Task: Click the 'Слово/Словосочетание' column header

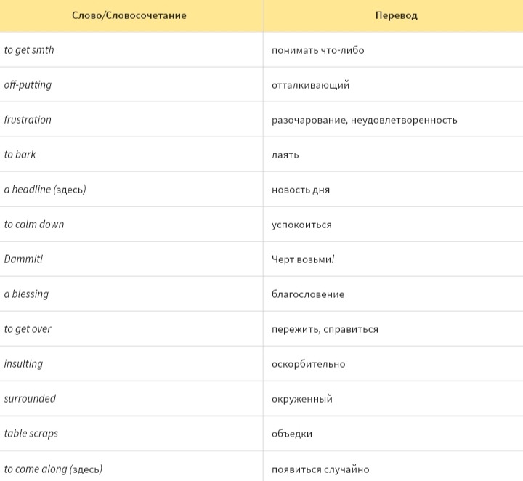Action: point(129,15)
